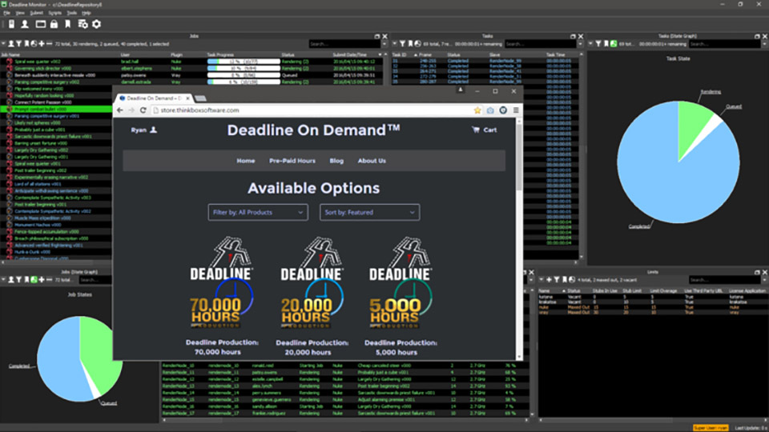
Task: Open Jobs search options dropdown arrow
Action: point(384,44)
